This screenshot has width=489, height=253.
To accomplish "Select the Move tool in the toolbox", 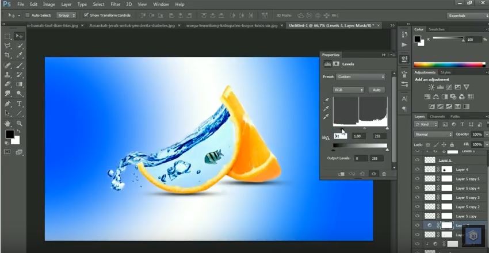I will click(19, 36).
